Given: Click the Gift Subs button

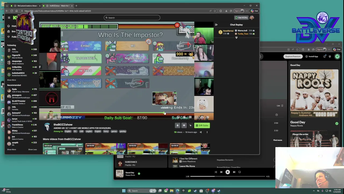Looking at the screenshot, I should pos(202,125).
